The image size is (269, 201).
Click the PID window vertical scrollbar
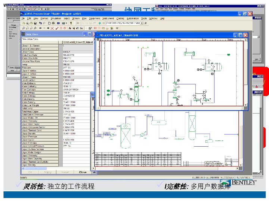(246, 72)
